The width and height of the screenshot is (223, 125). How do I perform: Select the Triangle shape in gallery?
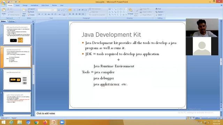[x=110, y=12]
